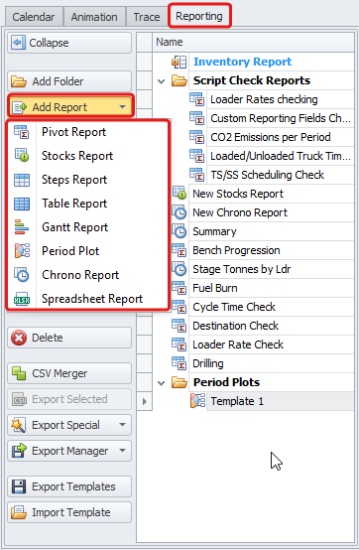Collapse the Script Check Reports folder
Viewport: 359px width, 550px height.
pyautogui.click(x=161, y=81)
